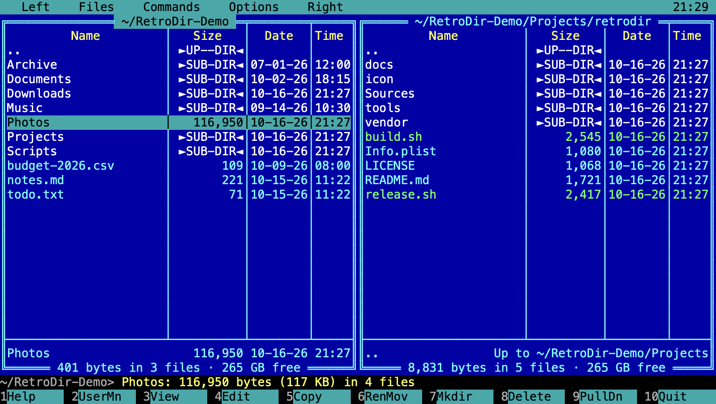
Task: Select the highlighted Photos row in the file list
Action: click(179, 122)
